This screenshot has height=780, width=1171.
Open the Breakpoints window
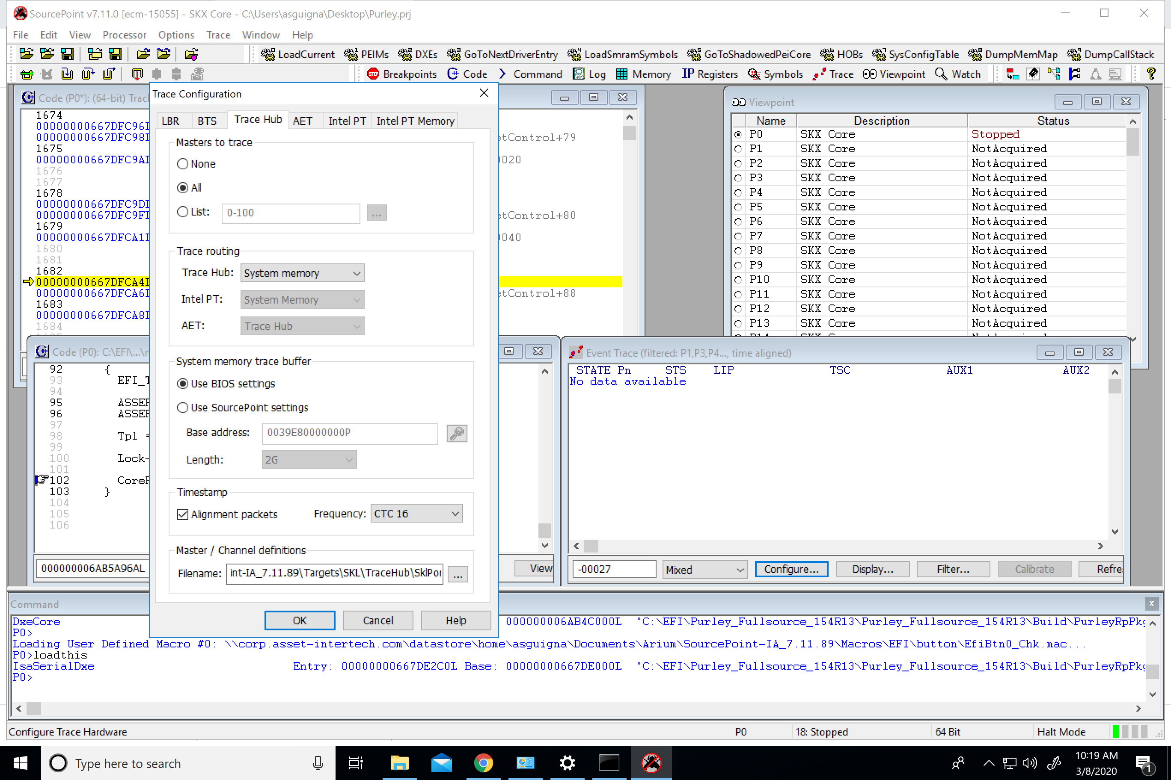(x=402, y=74)
